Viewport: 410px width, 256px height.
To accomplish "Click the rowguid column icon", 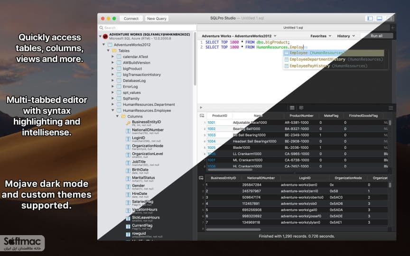I will [x=128, y=235].
